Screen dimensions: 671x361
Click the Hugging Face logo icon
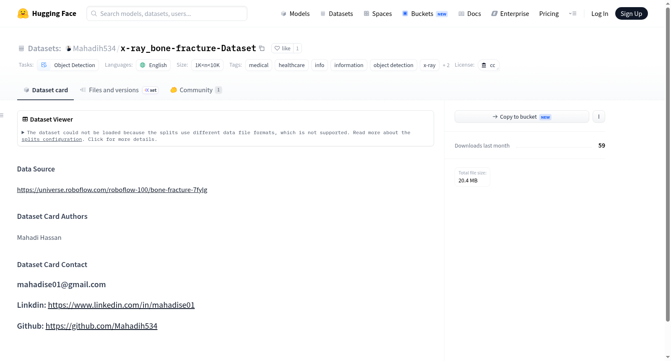pyautogui.click(x=23, y=13)
